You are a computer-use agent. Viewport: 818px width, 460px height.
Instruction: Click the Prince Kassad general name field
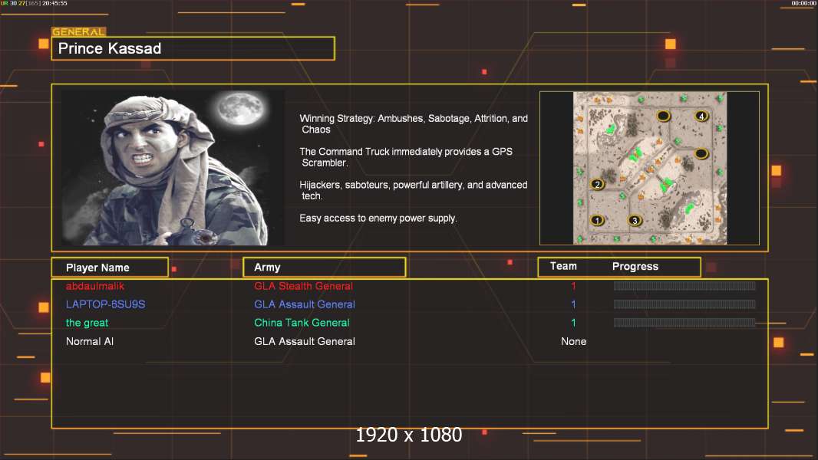(x=193, y=48)
